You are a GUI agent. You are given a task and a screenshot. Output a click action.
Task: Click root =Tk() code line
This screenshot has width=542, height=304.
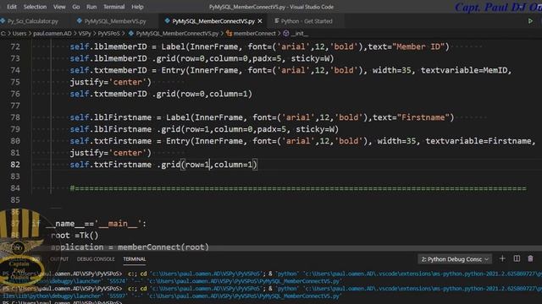click(75, 236)
